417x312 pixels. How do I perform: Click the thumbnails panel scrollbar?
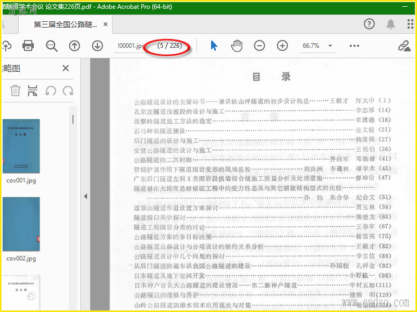pyautogui.click(x=73, y=120)
